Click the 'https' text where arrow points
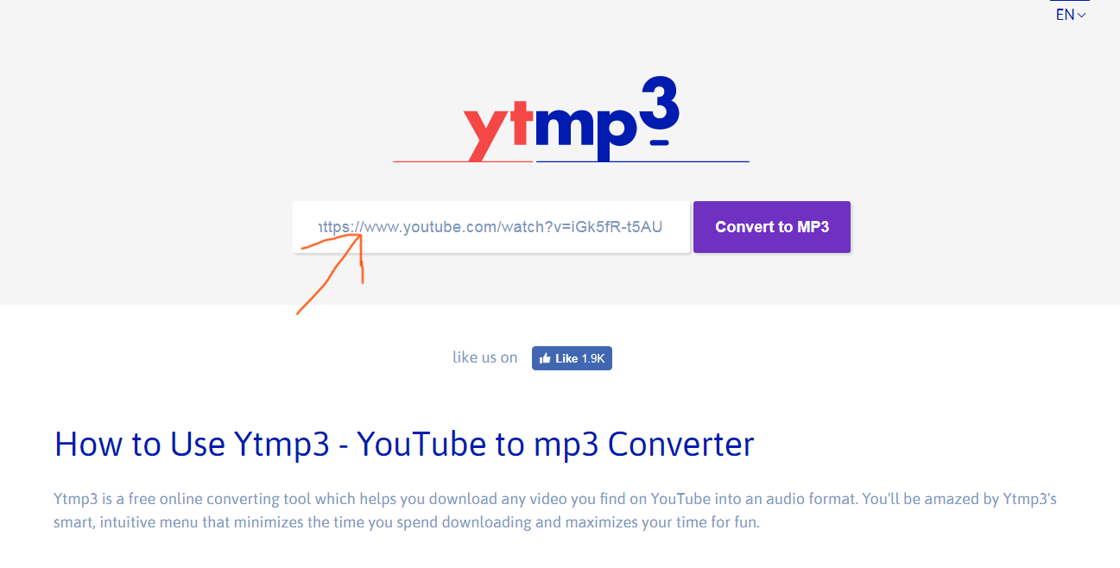 pyautogui.click(x=333, y=227)
